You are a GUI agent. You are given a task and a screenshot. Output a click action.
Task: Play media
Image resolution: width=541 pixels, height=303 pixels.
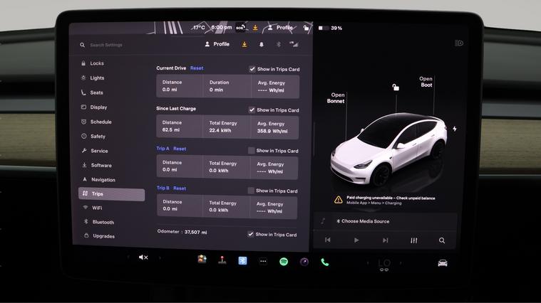pos(356,240)
